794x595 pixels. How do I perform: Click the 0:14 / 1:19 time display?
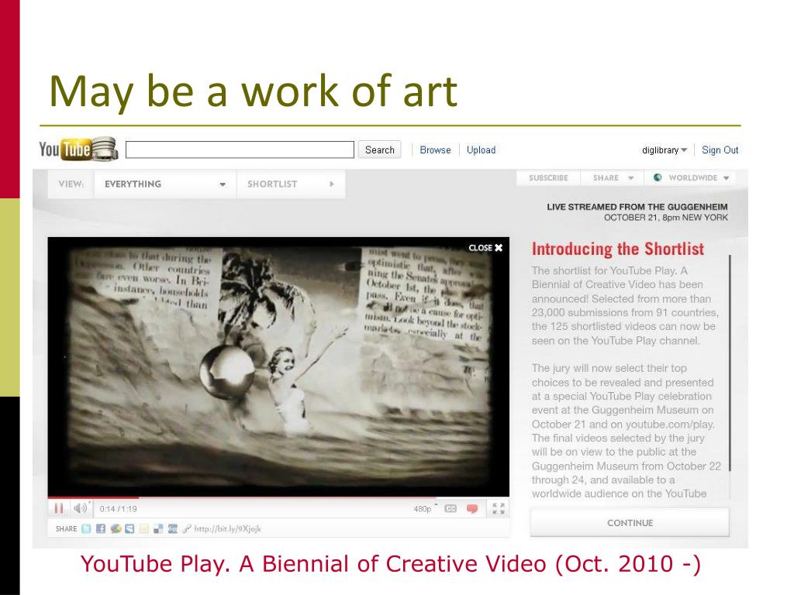coord(118,509)
